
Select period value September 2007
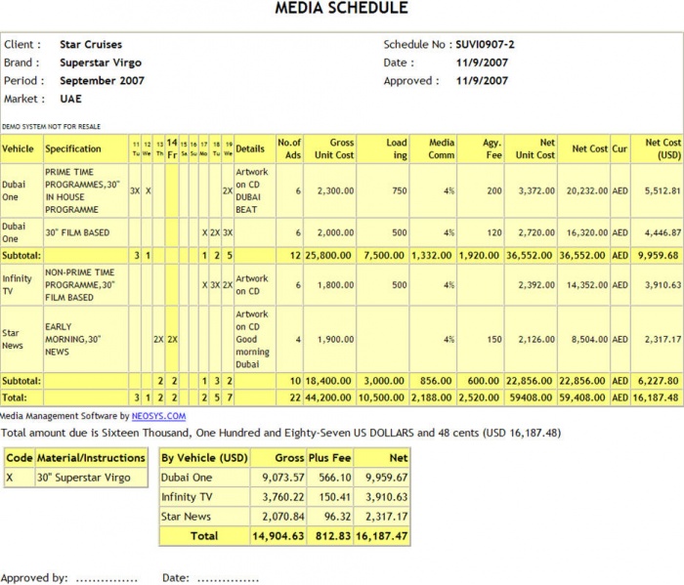click(102, 81)
